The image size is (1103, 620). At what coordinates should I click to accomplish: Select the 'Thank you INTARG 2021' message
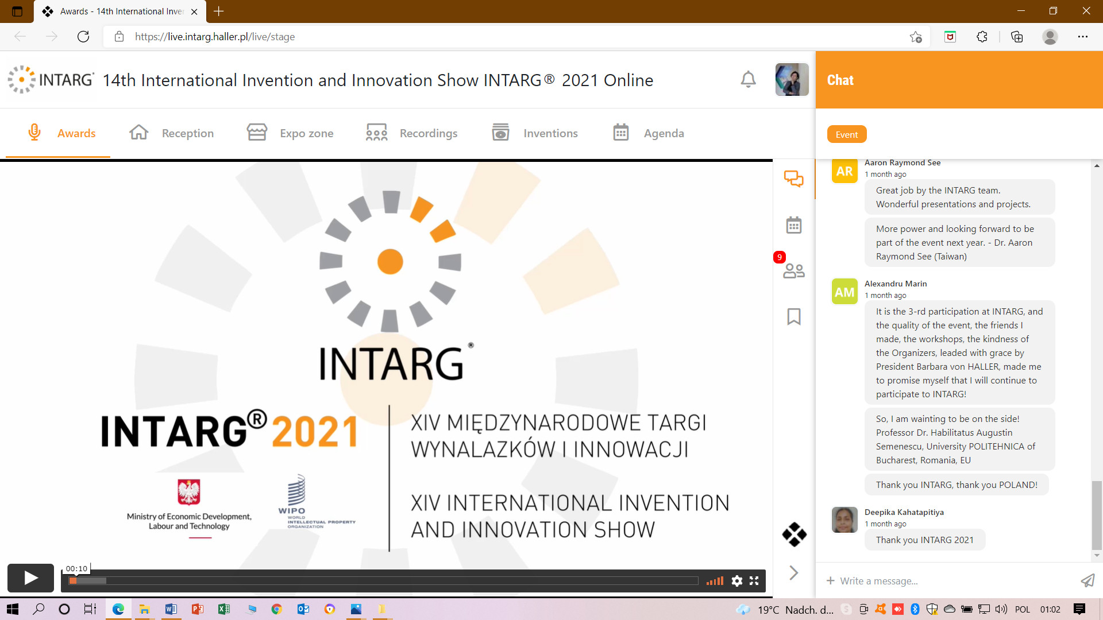point(925,540)
